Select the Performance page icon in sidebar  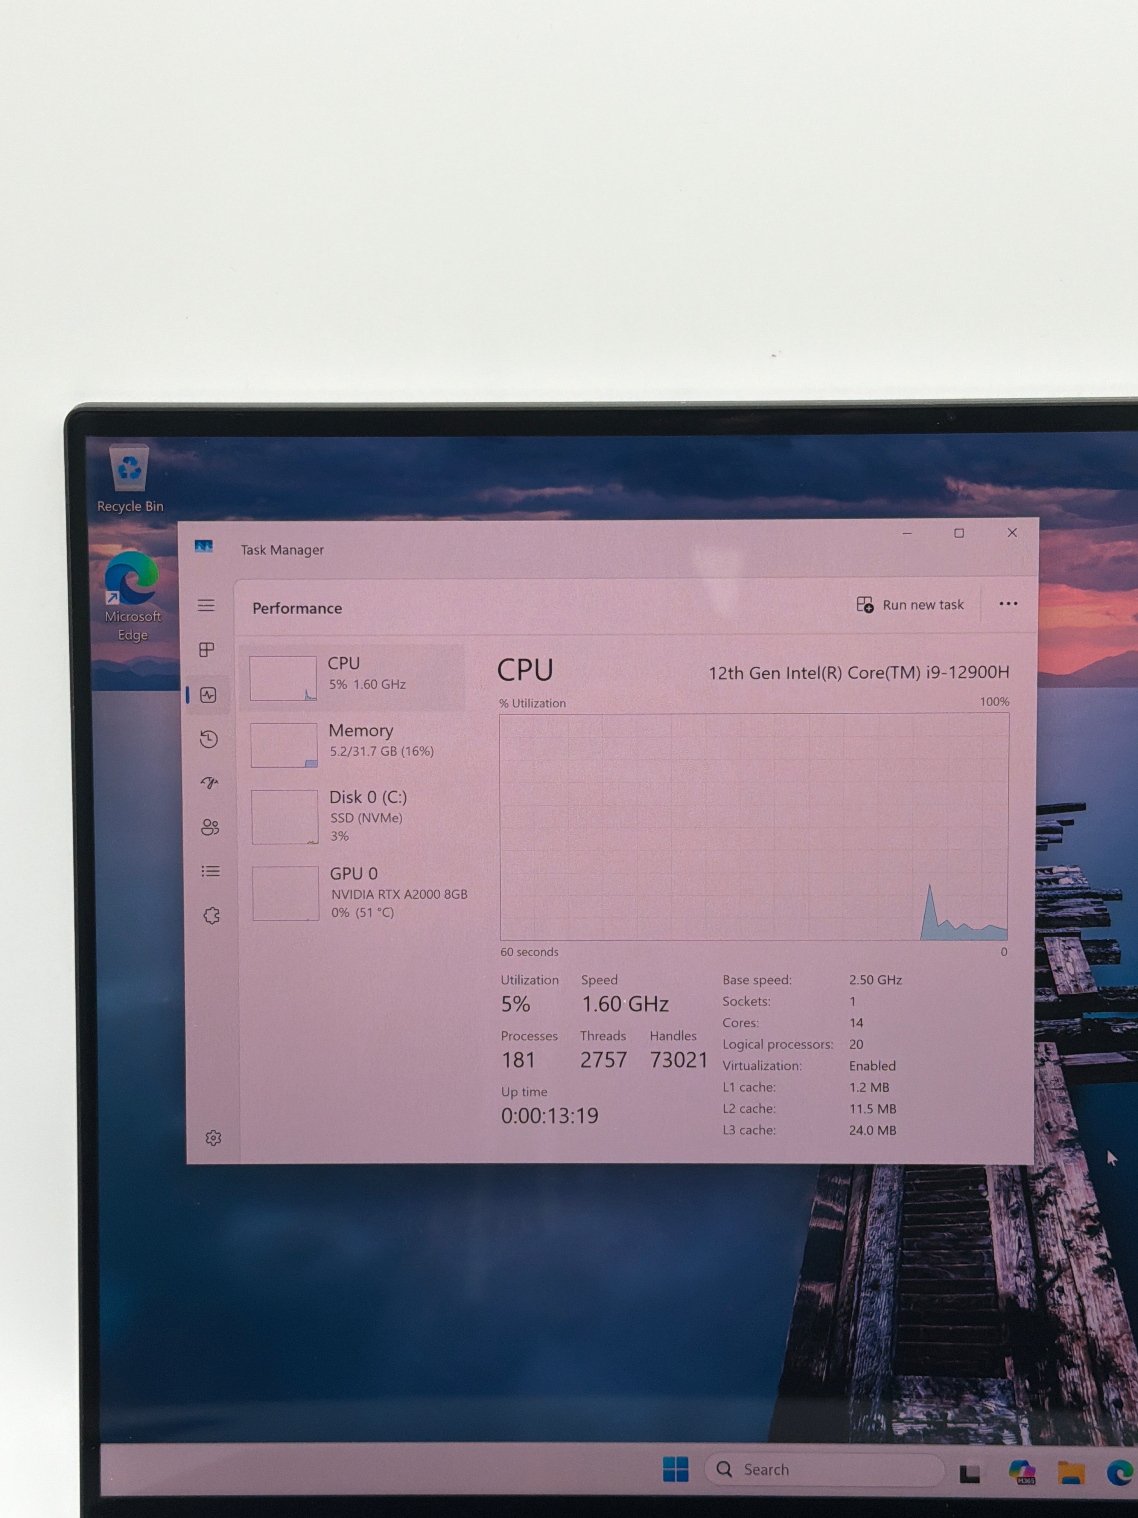point(208,695)
